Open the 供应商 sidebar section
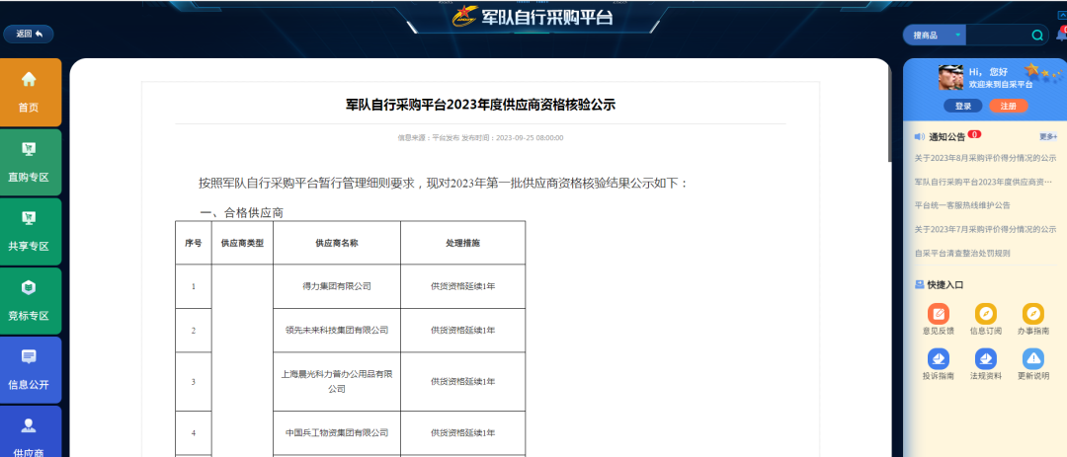This screenshot has width=1067, height=457. click(x=31, y=432)
